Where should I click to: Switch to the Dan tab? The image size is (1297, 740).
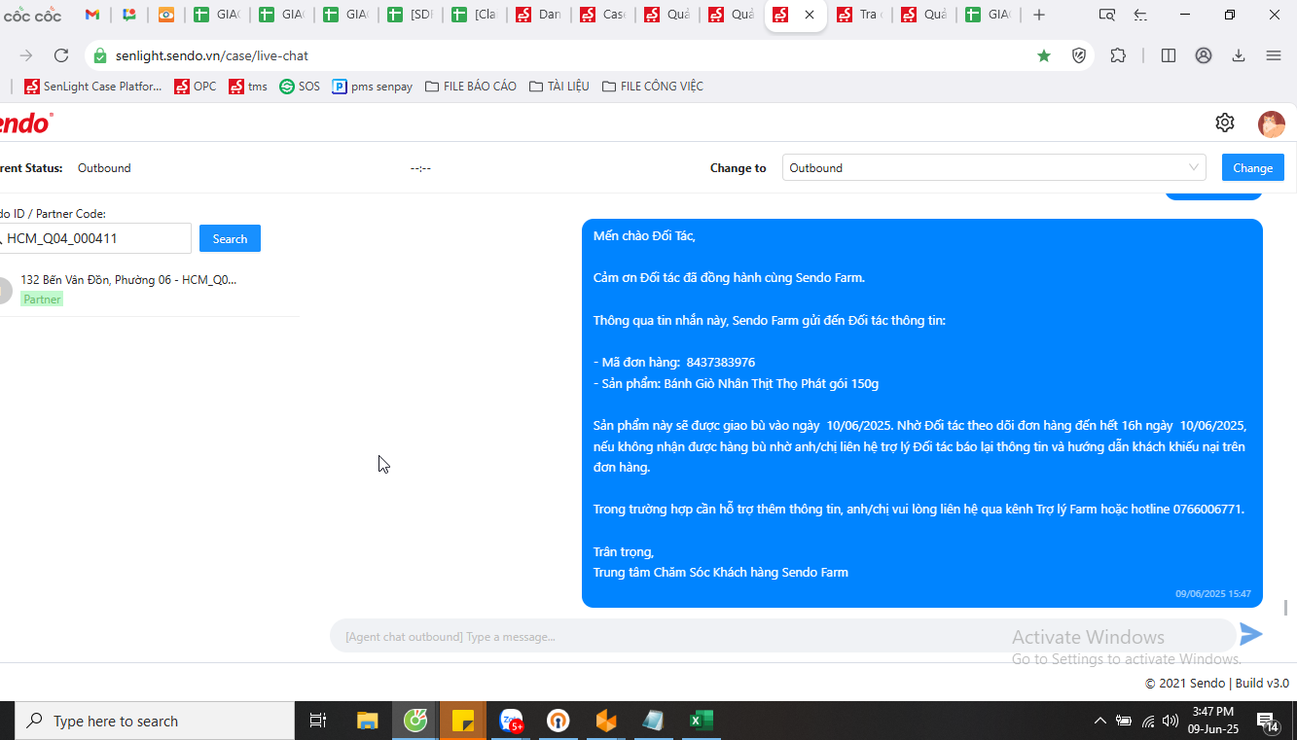539,15
